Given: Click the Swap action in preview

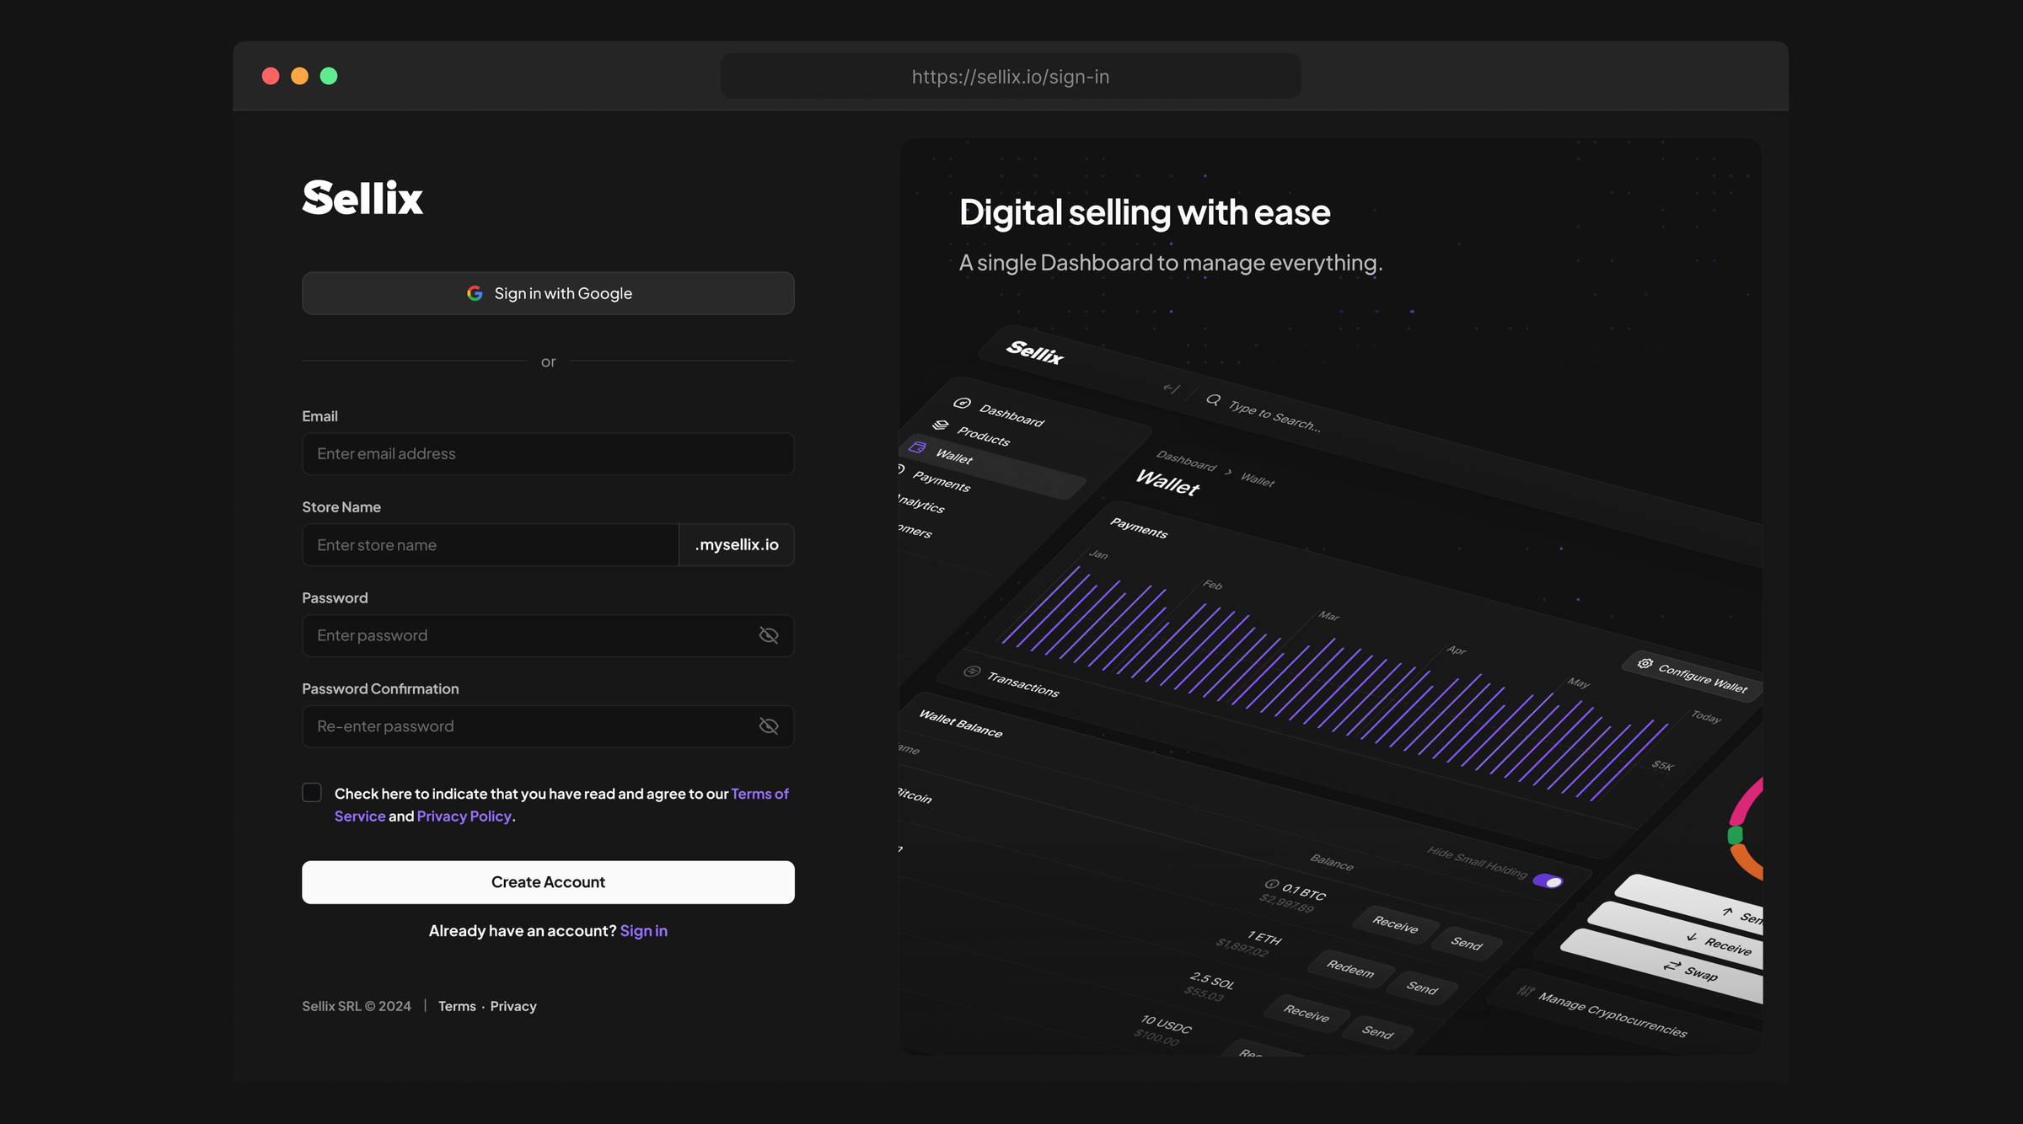Looking at the screenshot, I should [1691, 970].
